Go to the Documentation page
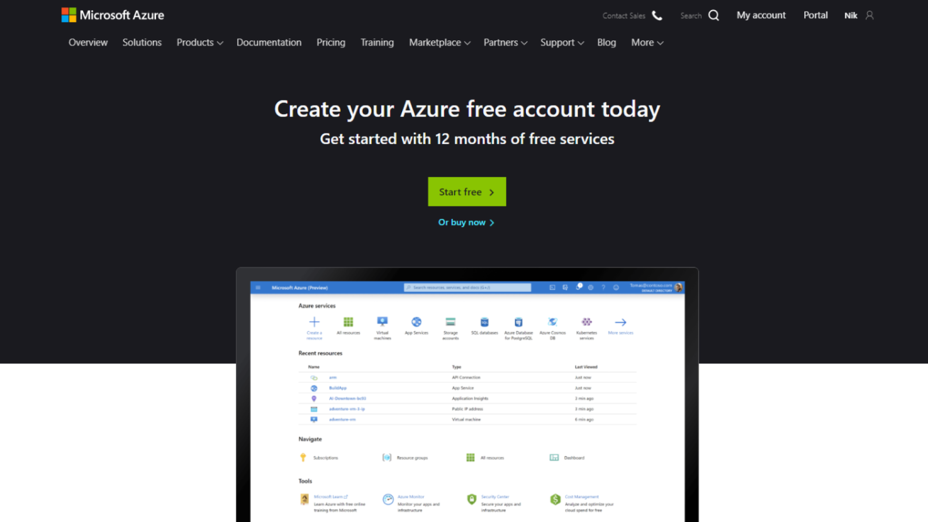The image size is (928, 522). tap(269, 43)
